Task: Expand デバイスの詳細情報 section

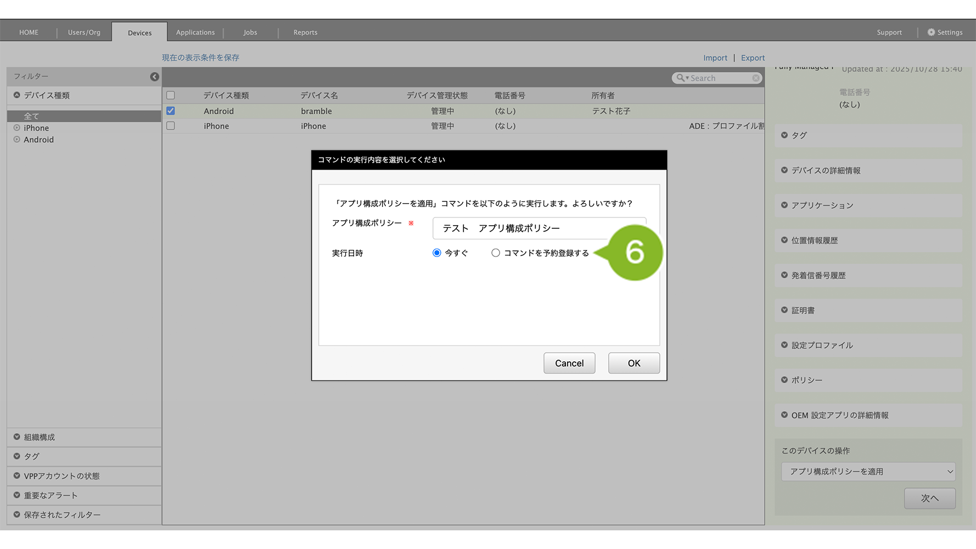Action: [825, 171]
